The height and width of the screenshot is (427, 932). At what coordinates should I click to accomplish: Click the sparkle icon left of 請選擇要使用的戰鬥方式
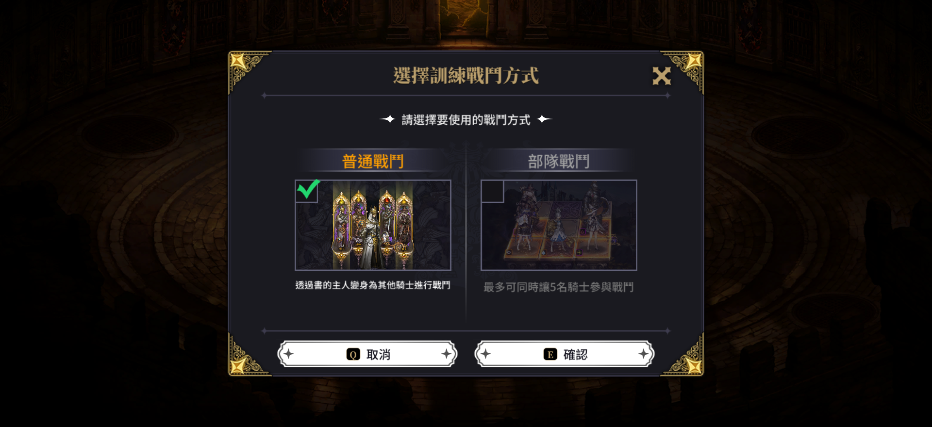[x=388, y=119]
